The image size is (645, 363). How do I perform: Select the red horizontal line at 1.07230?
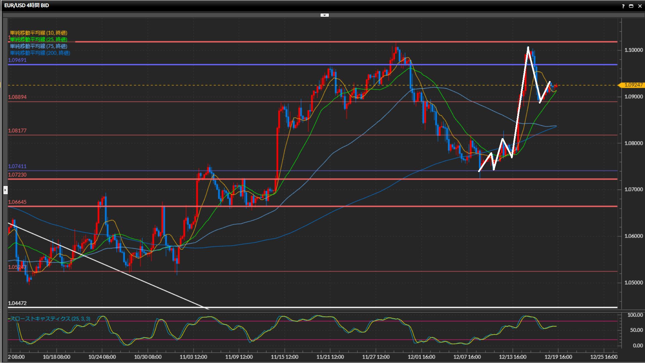[134, 179]
